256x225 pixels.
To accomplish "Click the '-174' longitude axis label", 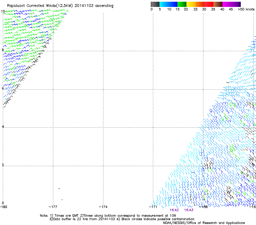I will 103,207.
